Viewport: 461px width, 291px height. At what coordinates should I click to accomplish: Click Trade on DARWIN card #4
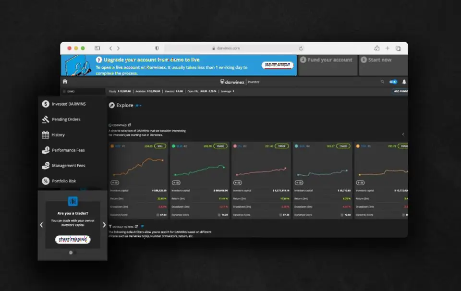tap(343, 146)
